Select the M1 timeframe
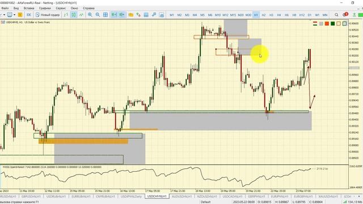The width and height of the screenshot is (363, 204). coord(172,15)
